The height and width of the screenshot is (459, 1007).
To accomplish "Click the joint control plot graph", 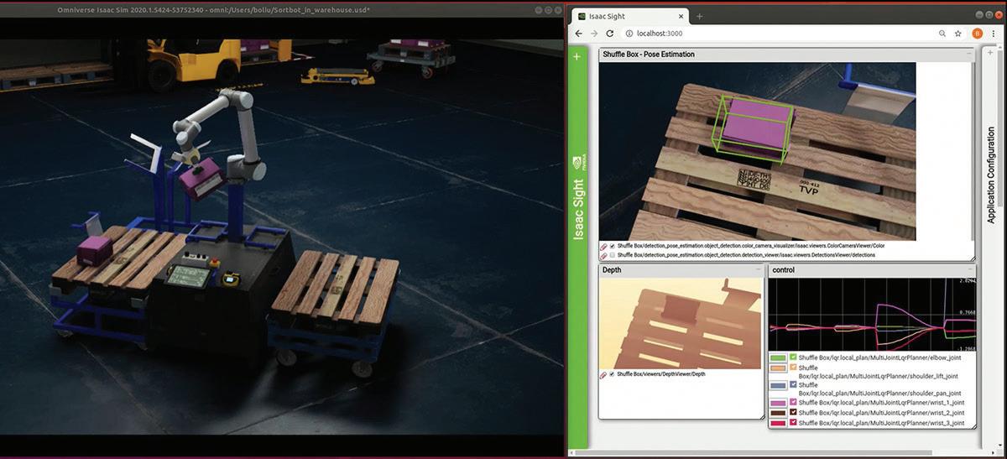I will coord(873,314).
